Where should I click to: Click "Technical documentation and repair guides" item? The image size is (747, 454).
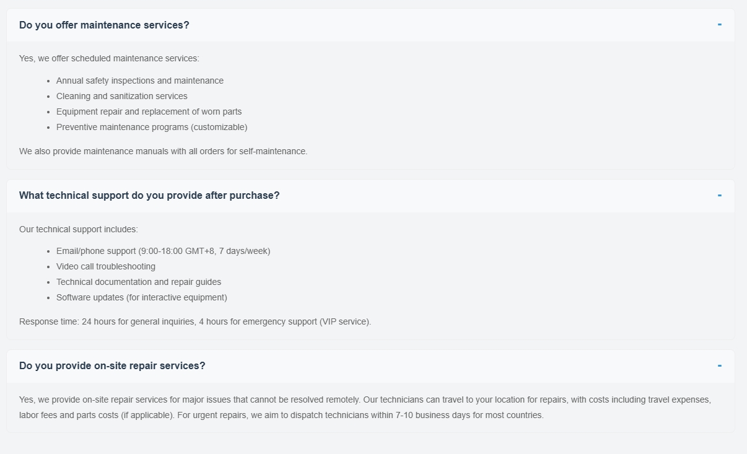pyautogui.click(x=139, y=282)
